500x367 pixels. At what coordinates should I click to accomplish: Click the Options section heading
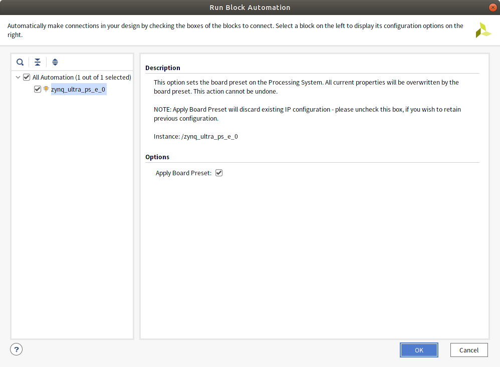point(157,157)
